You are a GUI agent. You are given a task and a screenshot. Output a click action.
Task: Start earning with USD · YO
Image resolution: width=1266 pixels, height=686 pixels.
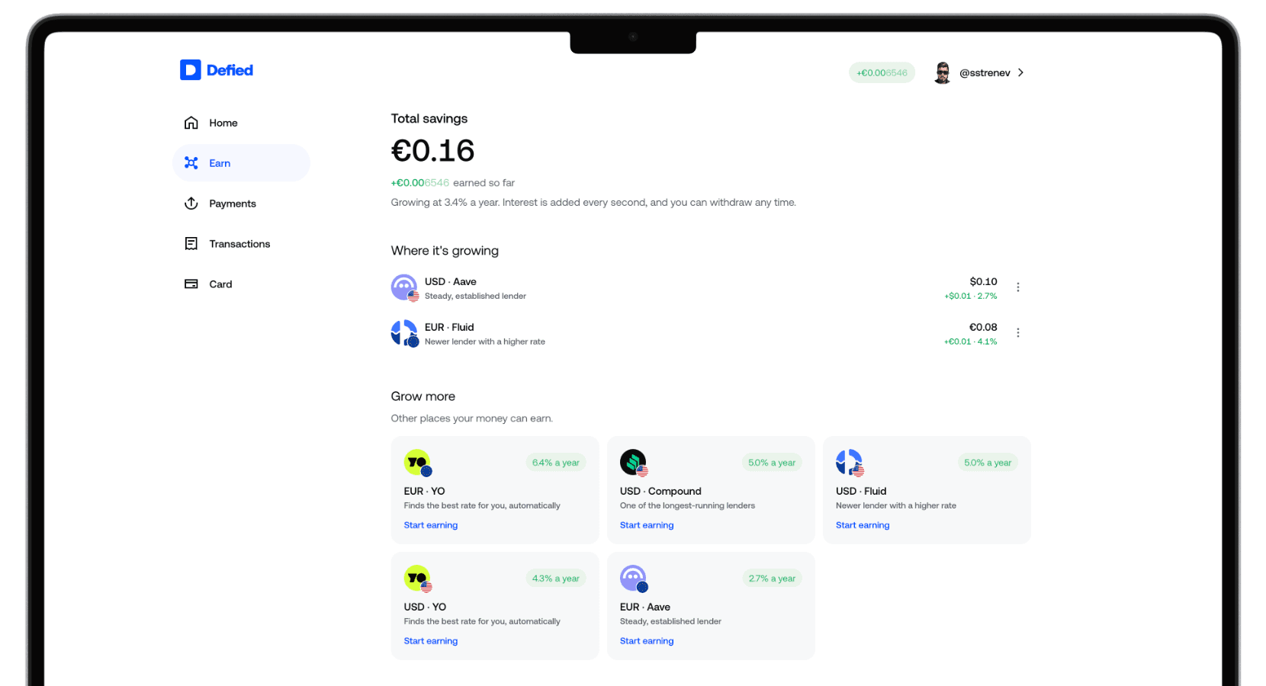click(431, 641)
